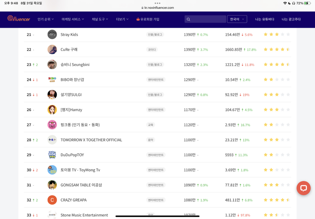Viewport: 315px width, 219px height.
Task: Expand the 더보기 menu
Action: [122, 19]
